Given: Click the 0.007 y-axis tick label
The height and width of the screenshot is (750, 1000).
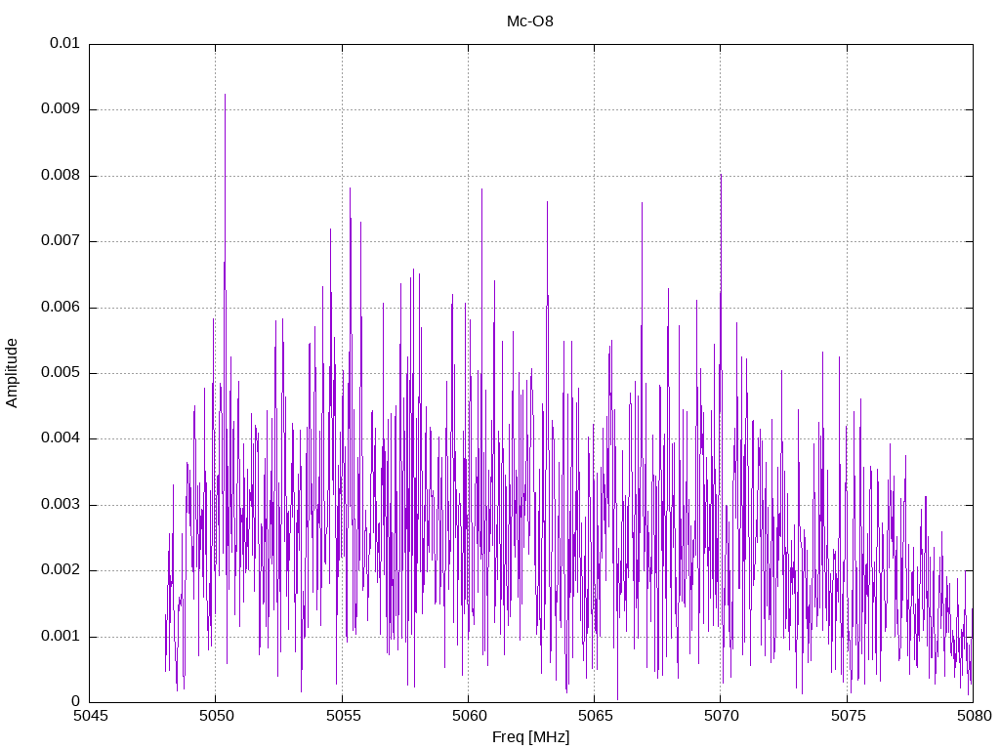Looking at the screenshot, I should point(61,240).
